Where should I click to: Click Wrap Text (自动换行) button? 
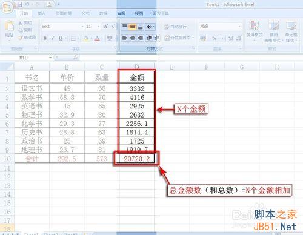[x=175, y=27]
